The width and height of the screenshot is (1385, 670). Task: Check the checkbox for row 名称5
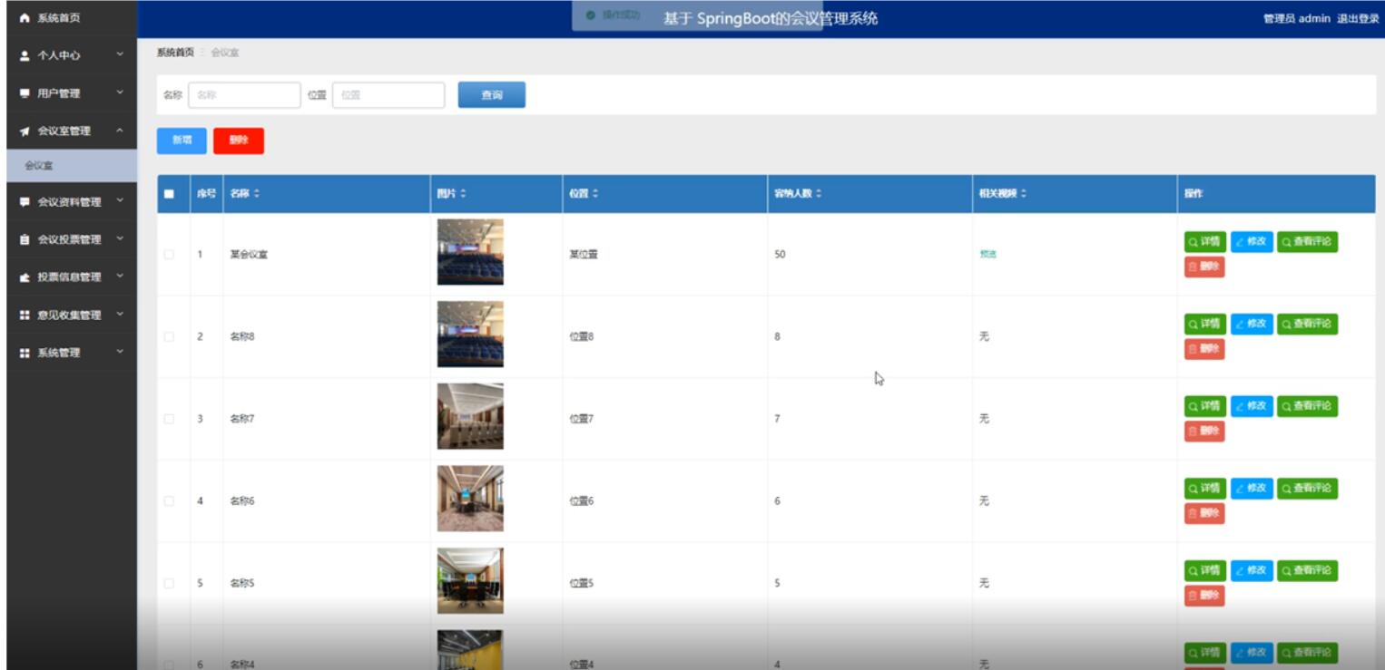169,583
